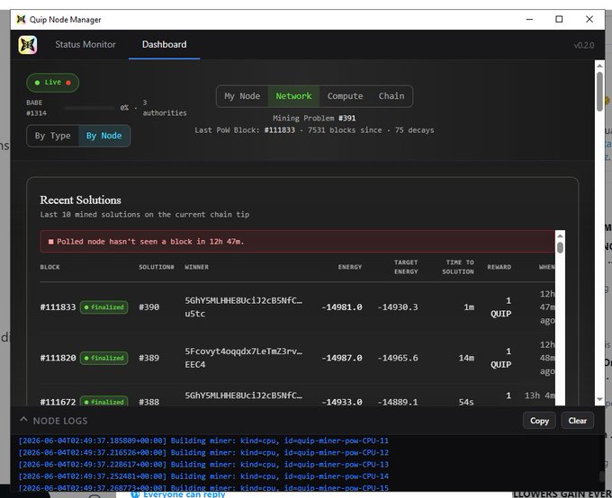Viewport: 612px width, 498px height.
Task: Click target energy value -14965.6
Action: tap(397, 358)
